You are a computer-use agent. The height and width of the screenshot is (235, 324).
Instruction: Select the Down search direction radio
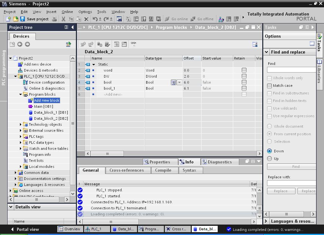[x=269, y=151]
